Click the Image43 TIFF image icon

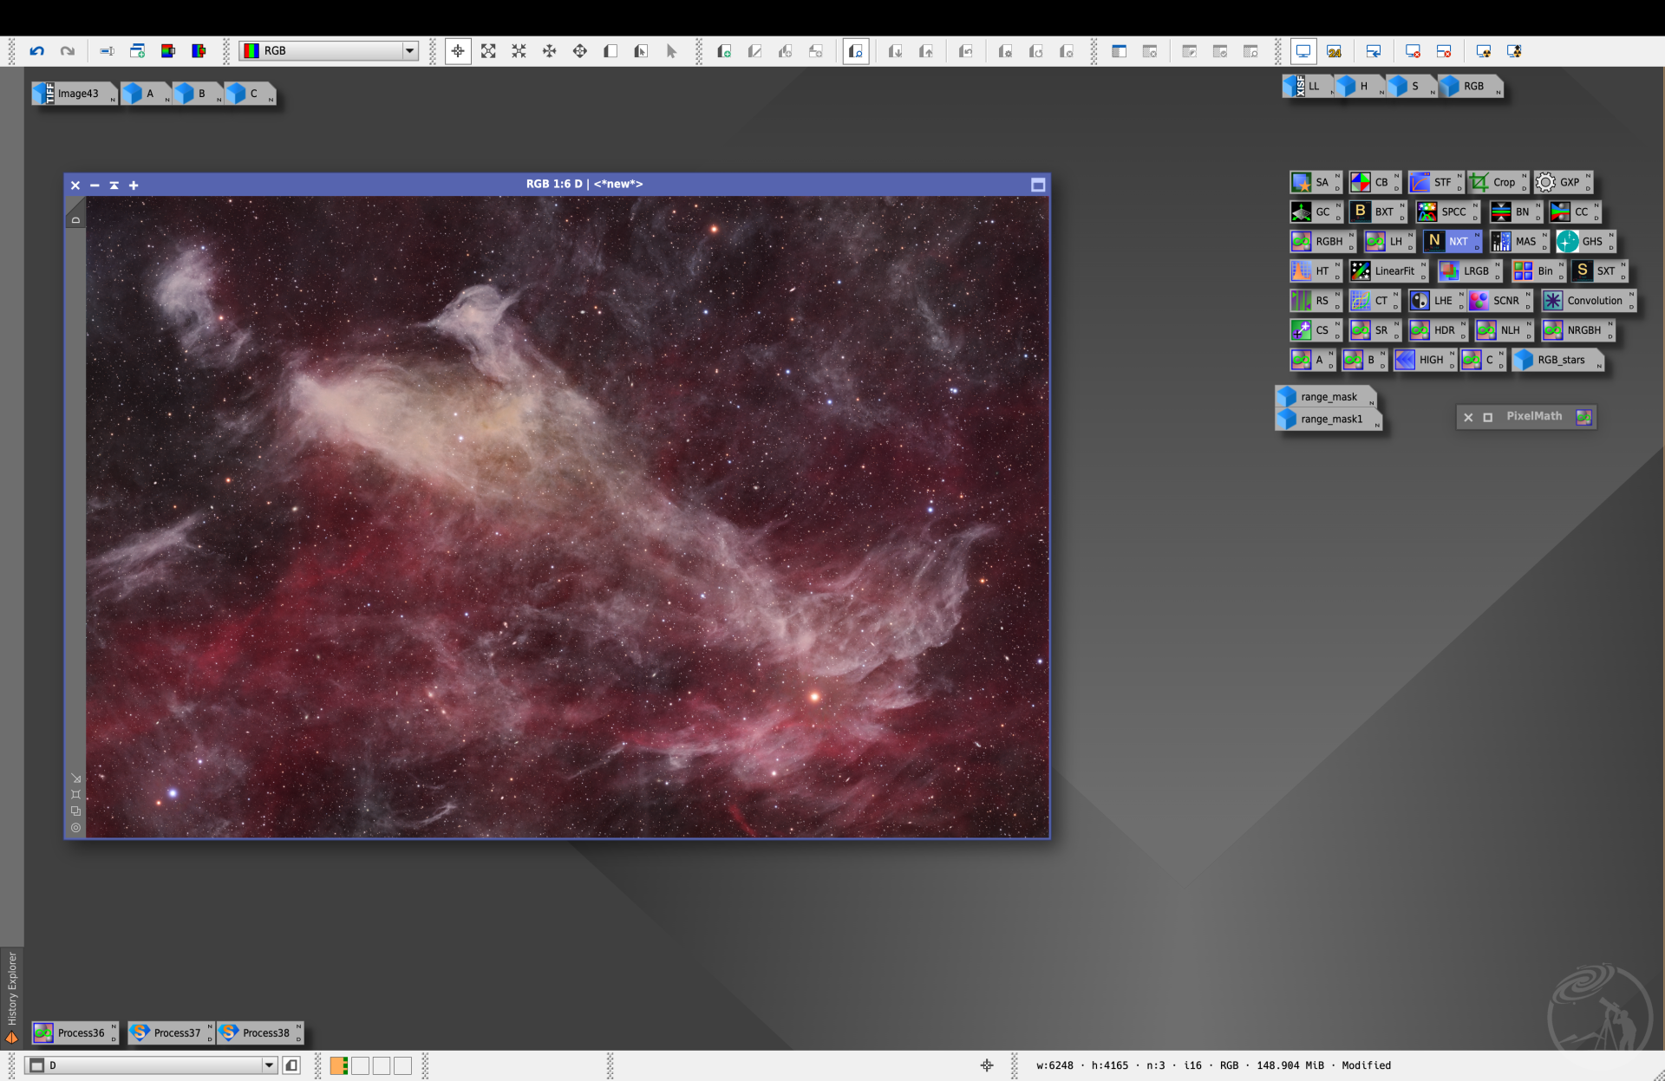coord(75,94)
